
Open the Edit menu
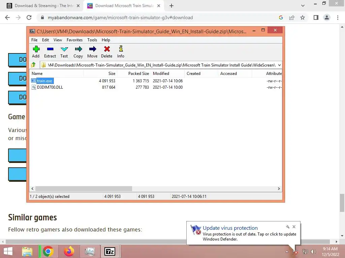pos(45,40)
